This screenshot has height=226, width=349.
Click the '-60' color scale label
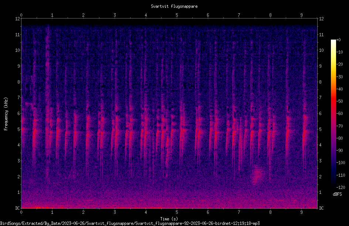(339, 114)
